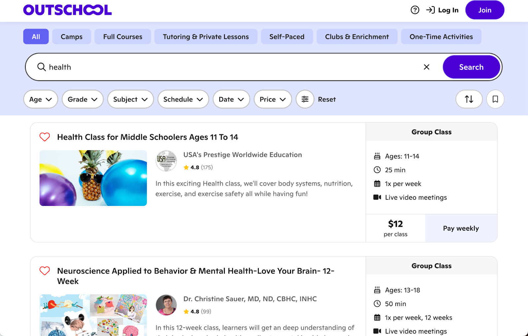Open the Schedule filter dropdown

[x=183, y=99]
